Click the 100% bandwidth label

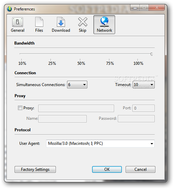pyautogui.click(x=138, y=63)
